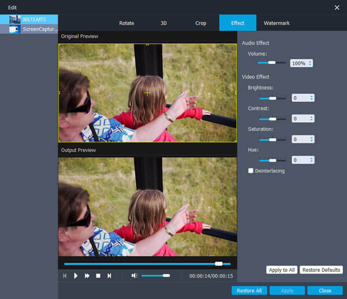This screenshot has height=299, width=347.
Task: Switch to the Rotate tab
Action: pyautogui.click(x=127, y=23)
